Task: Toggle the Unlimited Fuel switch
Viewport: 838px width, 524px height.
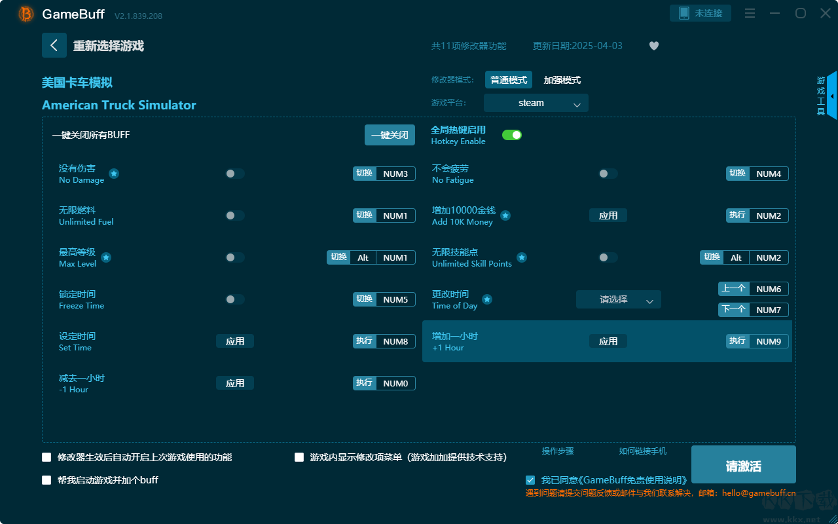Action: pyautogui.click(x=234, y=215)
